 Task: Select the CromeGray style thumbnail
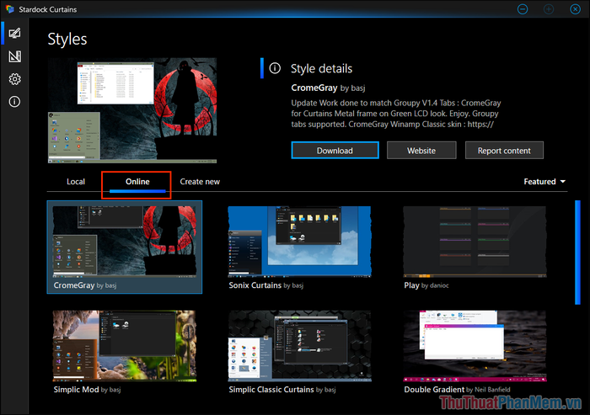[x=125, y=242]
